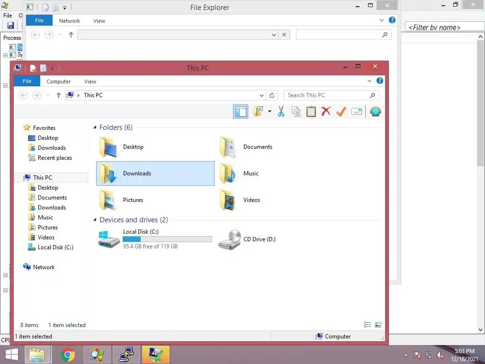Copy the selected item using the copy icon
The height and width of the screenshot is (364, 485).
296,111
